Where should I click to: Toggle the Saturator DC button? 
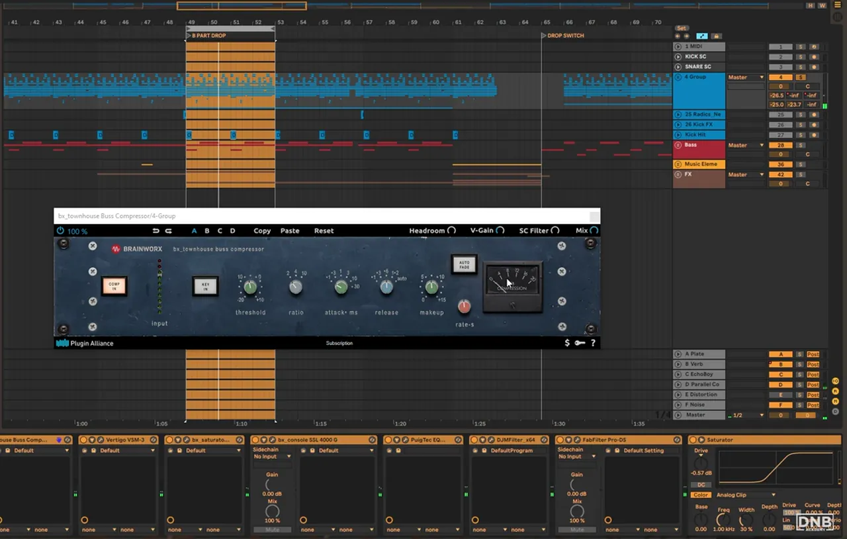coord(701,485)
